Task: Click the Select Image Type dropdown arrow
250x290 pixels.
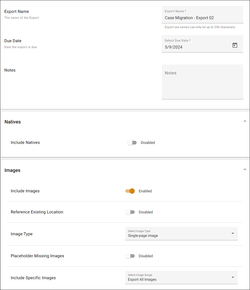Action: click(x=233, y=233)
